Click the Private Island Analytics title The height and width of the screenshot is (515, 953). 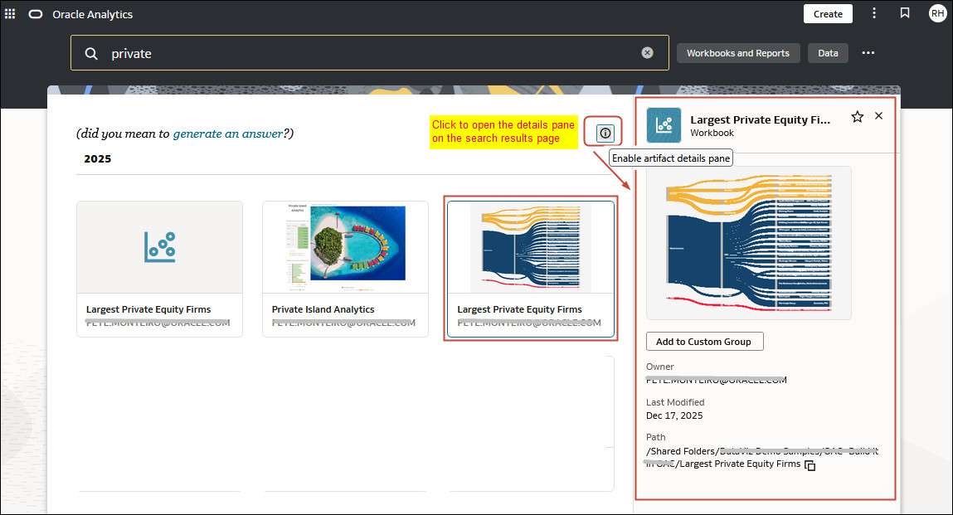click(x=323, y=309)
